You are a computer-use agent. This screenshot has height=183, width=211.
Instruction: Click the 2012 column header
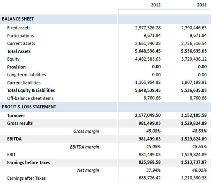tap(155, 5)
